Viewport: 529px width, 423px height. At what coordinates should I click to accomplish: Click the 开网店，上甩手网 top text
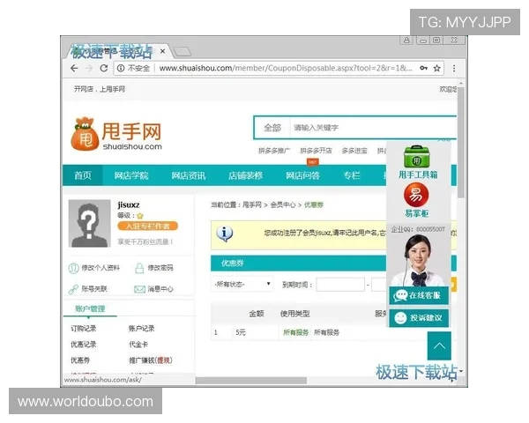(x=99, y=89)
